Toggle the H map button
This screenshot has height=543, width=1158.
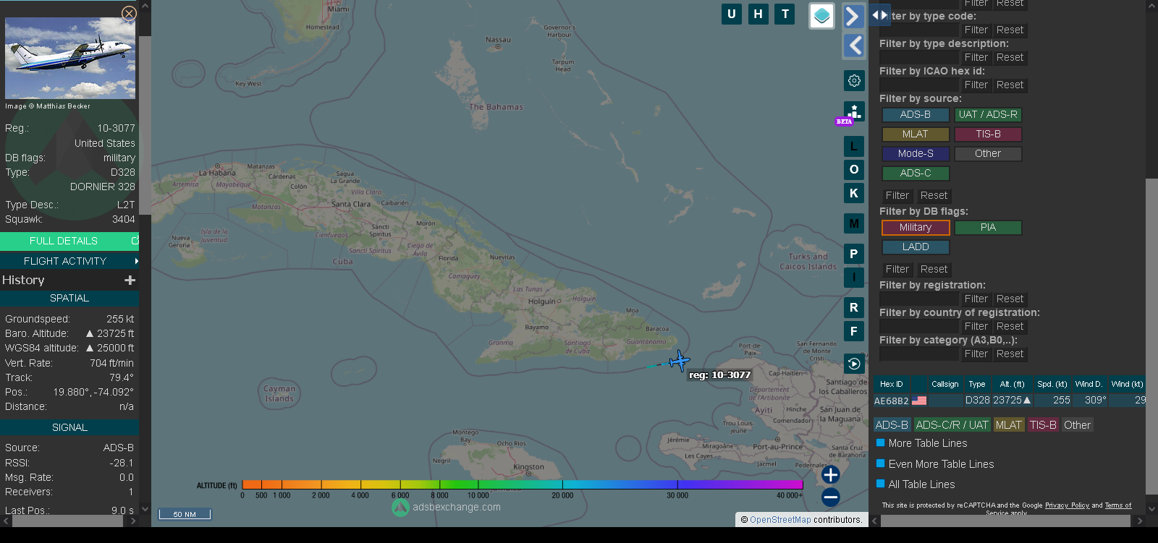pyautogui.click(x=758, y=14)
